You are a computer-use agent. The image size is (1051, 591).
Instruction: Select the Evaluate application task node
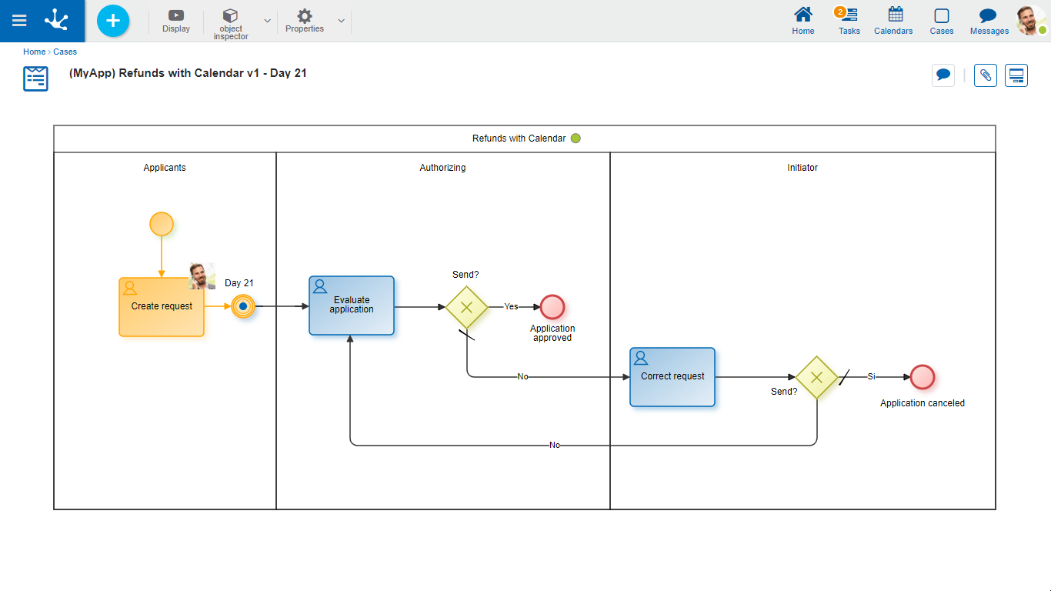352,306
